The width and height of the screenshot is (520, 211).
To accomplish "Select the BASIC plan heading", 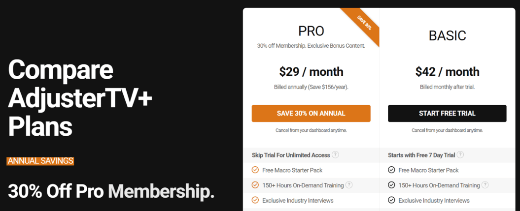I will click(x=447, y=36).
